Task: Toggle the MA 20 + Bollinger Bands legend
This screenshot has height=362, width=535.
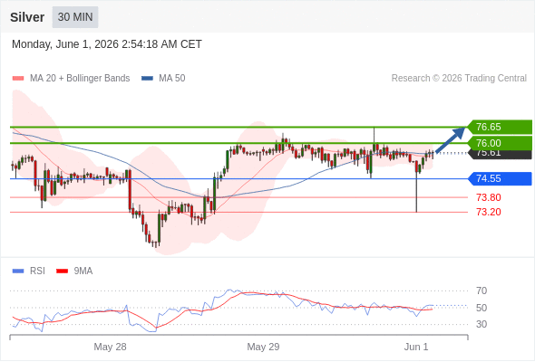Action: tap(71, 79)
